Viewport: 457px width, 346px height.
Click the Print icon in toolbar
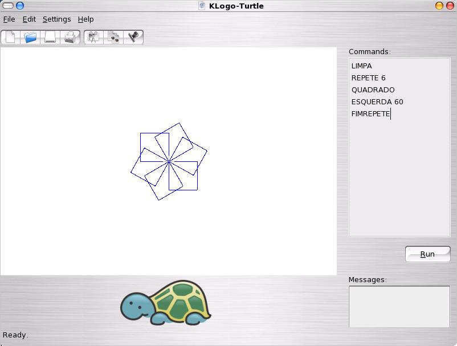70,37
